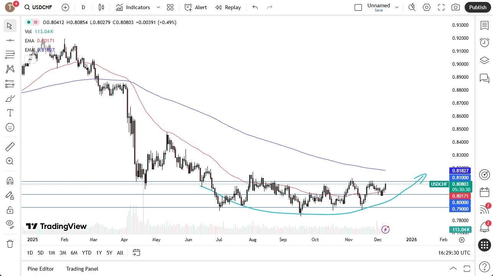Open the Indicators dropdown arrow
Image resolution: width=493 pixels, height=276 pixels.
click(158, 7)
